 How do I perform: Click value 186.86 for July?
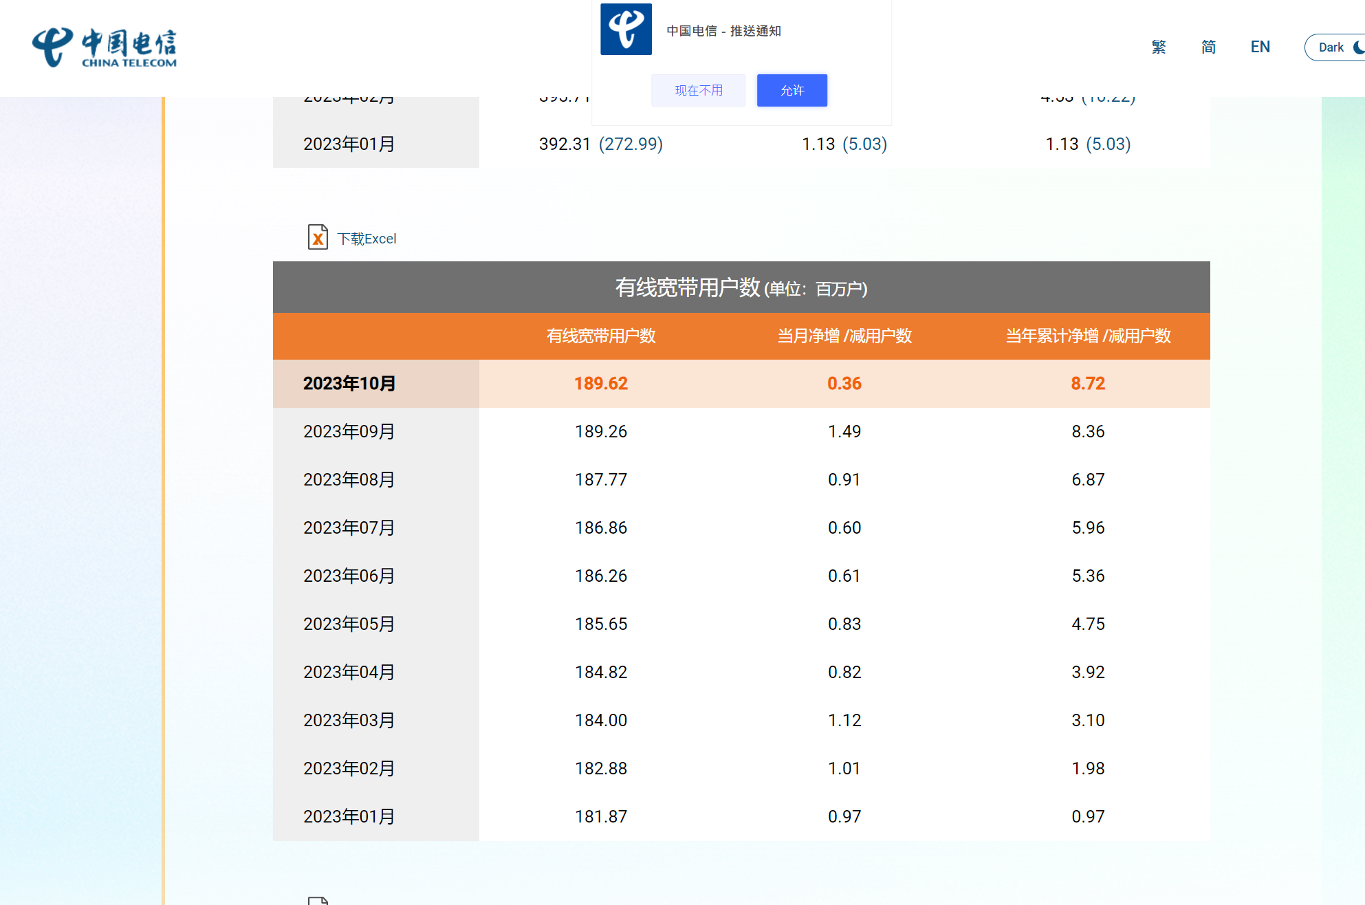(601, 528)
